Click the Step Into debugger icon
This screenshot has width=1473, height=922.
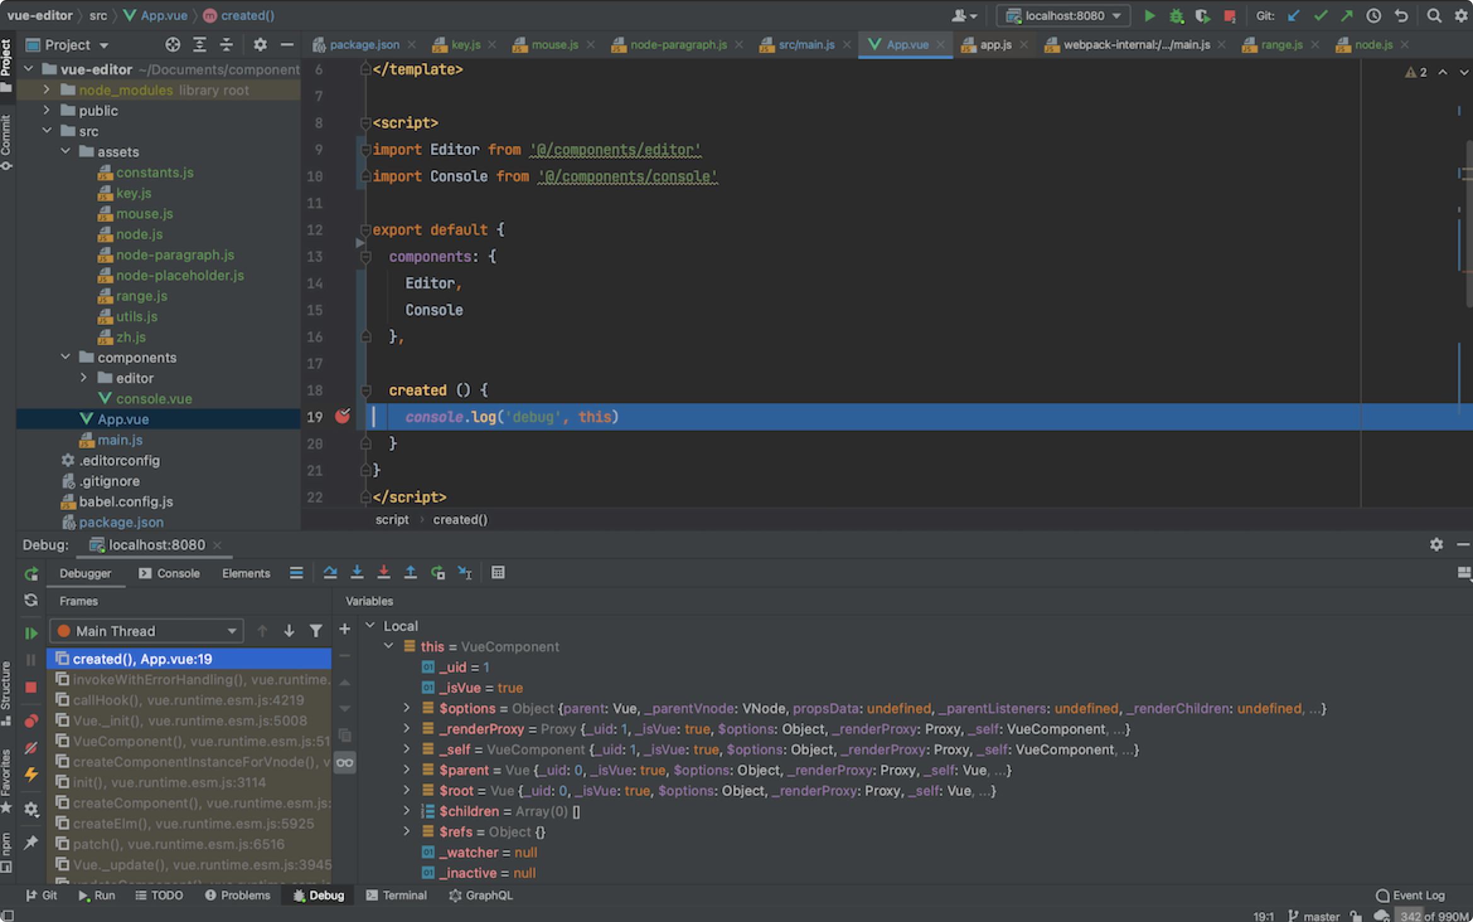coord(357,572)
